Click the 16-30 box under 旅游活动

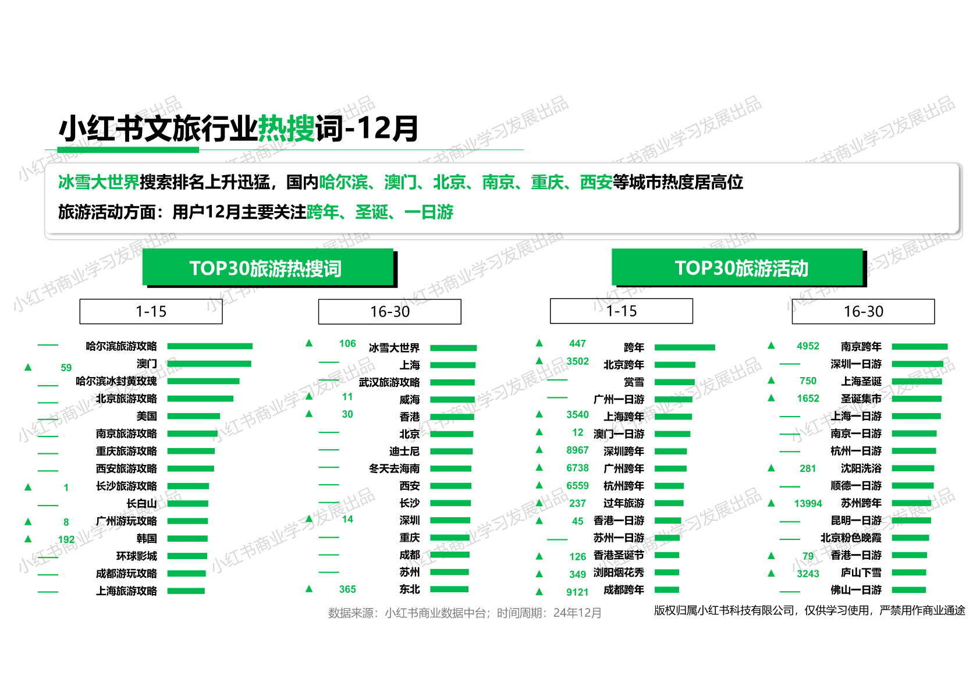[x=863, y=311]
